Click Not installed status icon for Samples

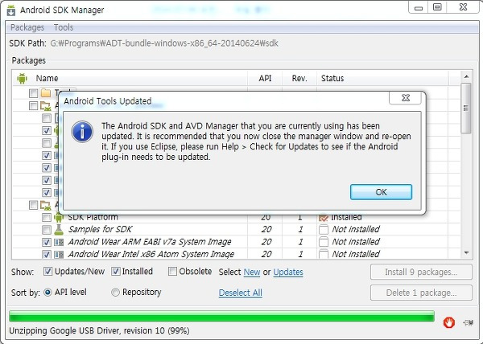324,229
